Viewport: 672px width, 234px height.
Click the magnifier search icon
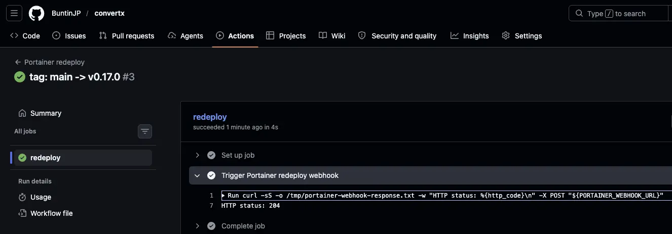tap(579, 13)
